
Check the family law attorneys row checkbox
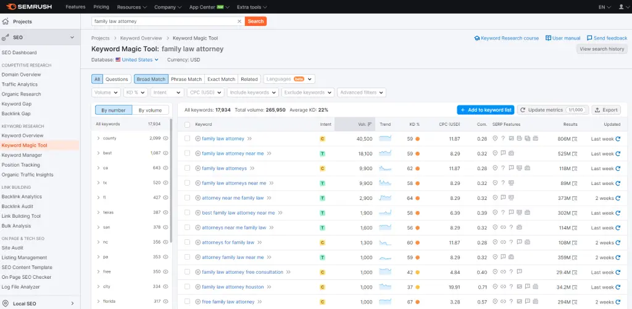tap(187, 168)
